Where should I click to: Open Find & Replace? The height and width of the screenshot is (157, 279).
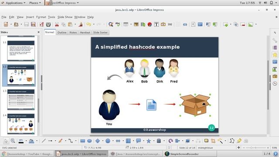111,24
